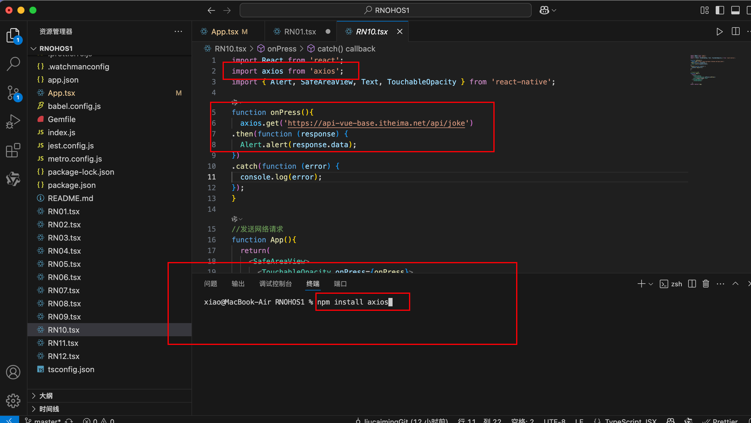
Task: Open .watchmanconfig in the explorer
Action: 110,66
